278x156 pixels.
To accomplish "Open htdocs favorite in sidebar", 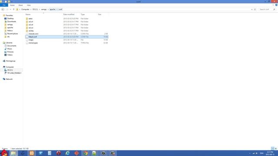I will 10,31.
